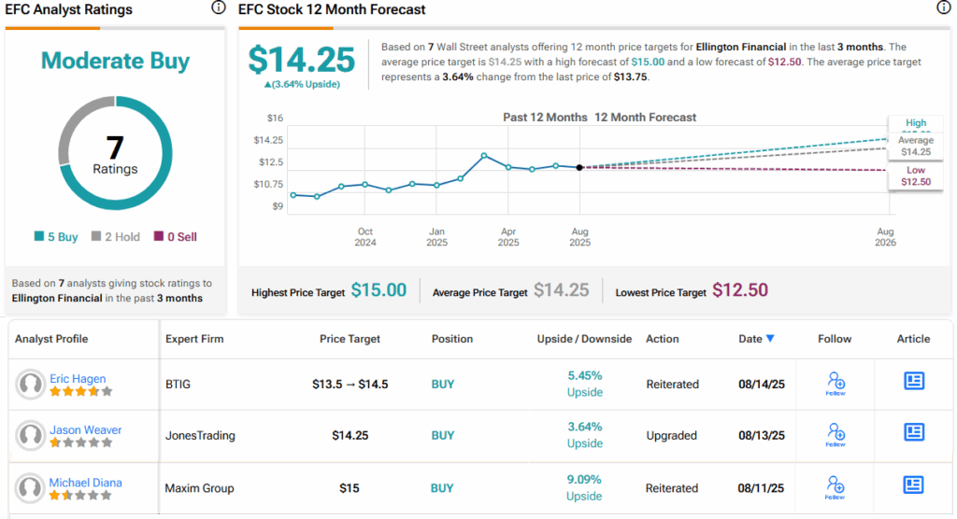Click the Upside / Downside column header
Image resolution: width=957 pixels, height=519 pixels.
(x=584, y=339)
